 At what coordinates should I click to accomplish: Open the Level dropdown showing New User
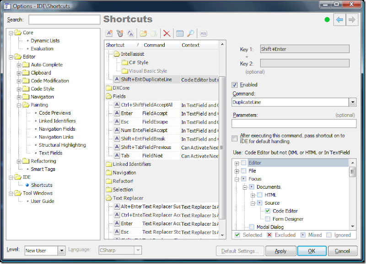pyautogui.click(x=61, y=251)
